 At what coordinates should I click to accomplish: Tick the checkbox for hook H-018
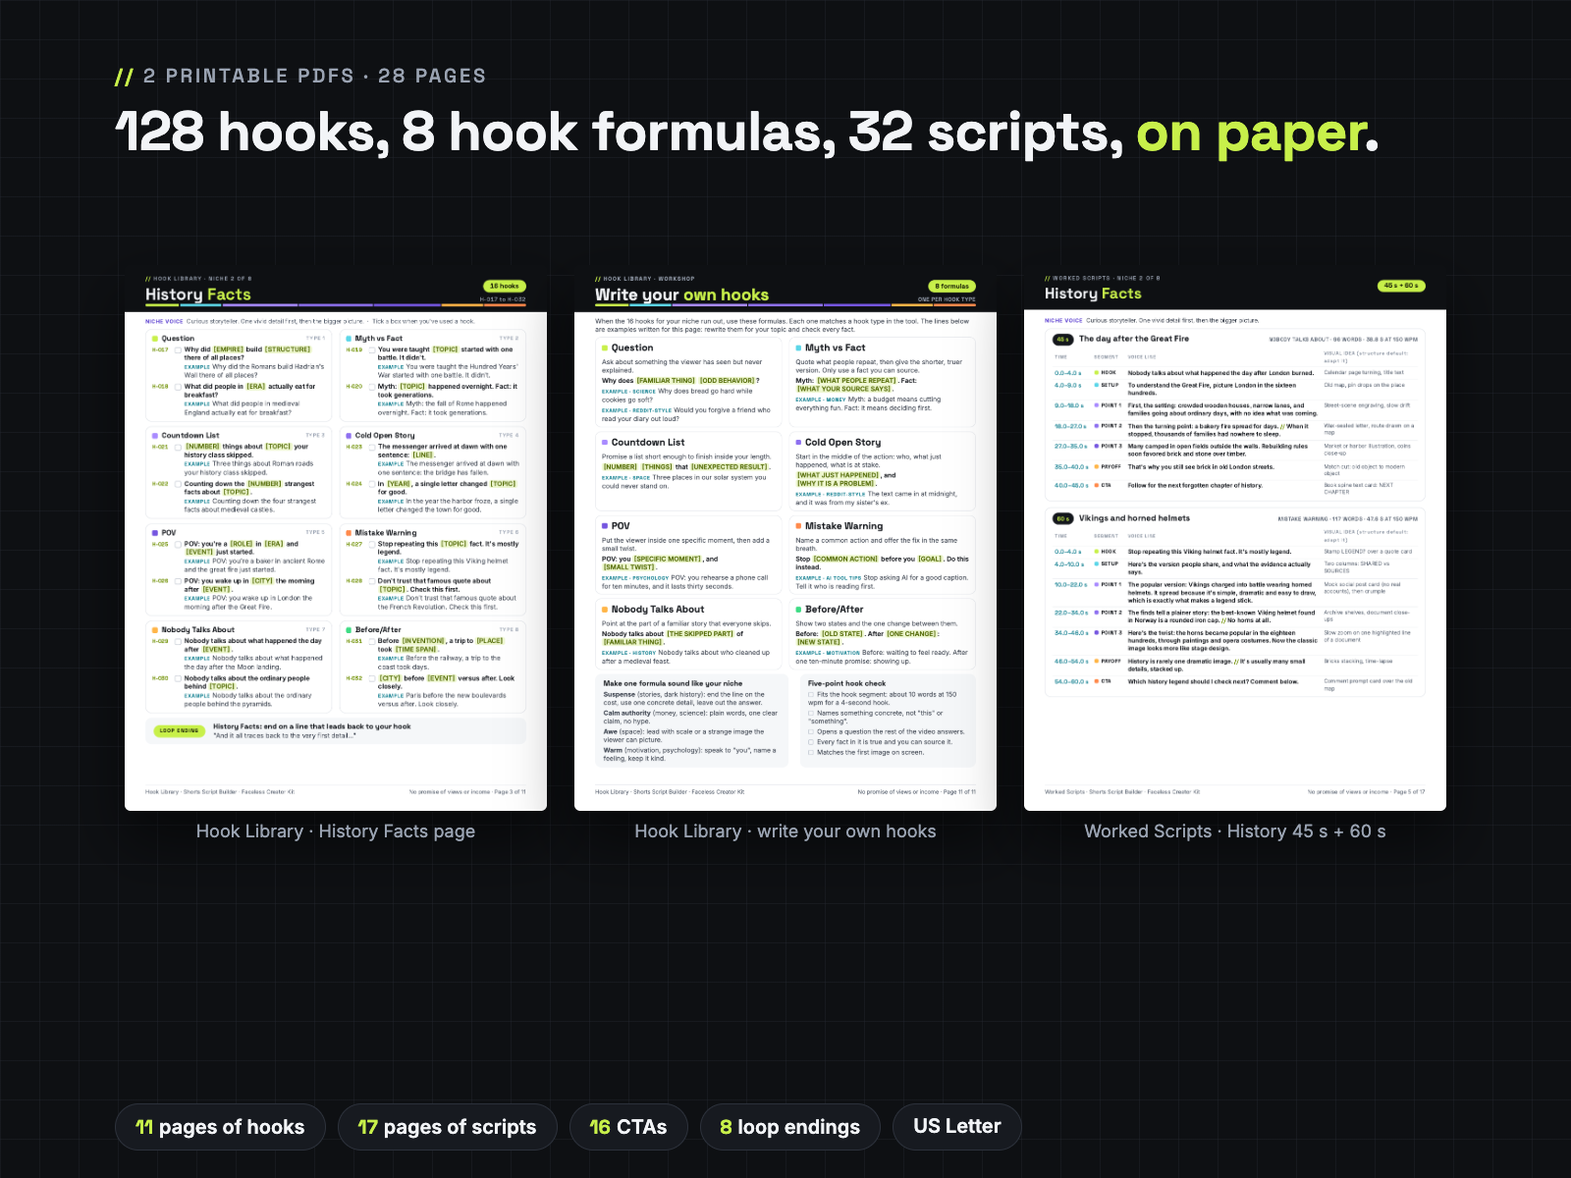point(178,387)
